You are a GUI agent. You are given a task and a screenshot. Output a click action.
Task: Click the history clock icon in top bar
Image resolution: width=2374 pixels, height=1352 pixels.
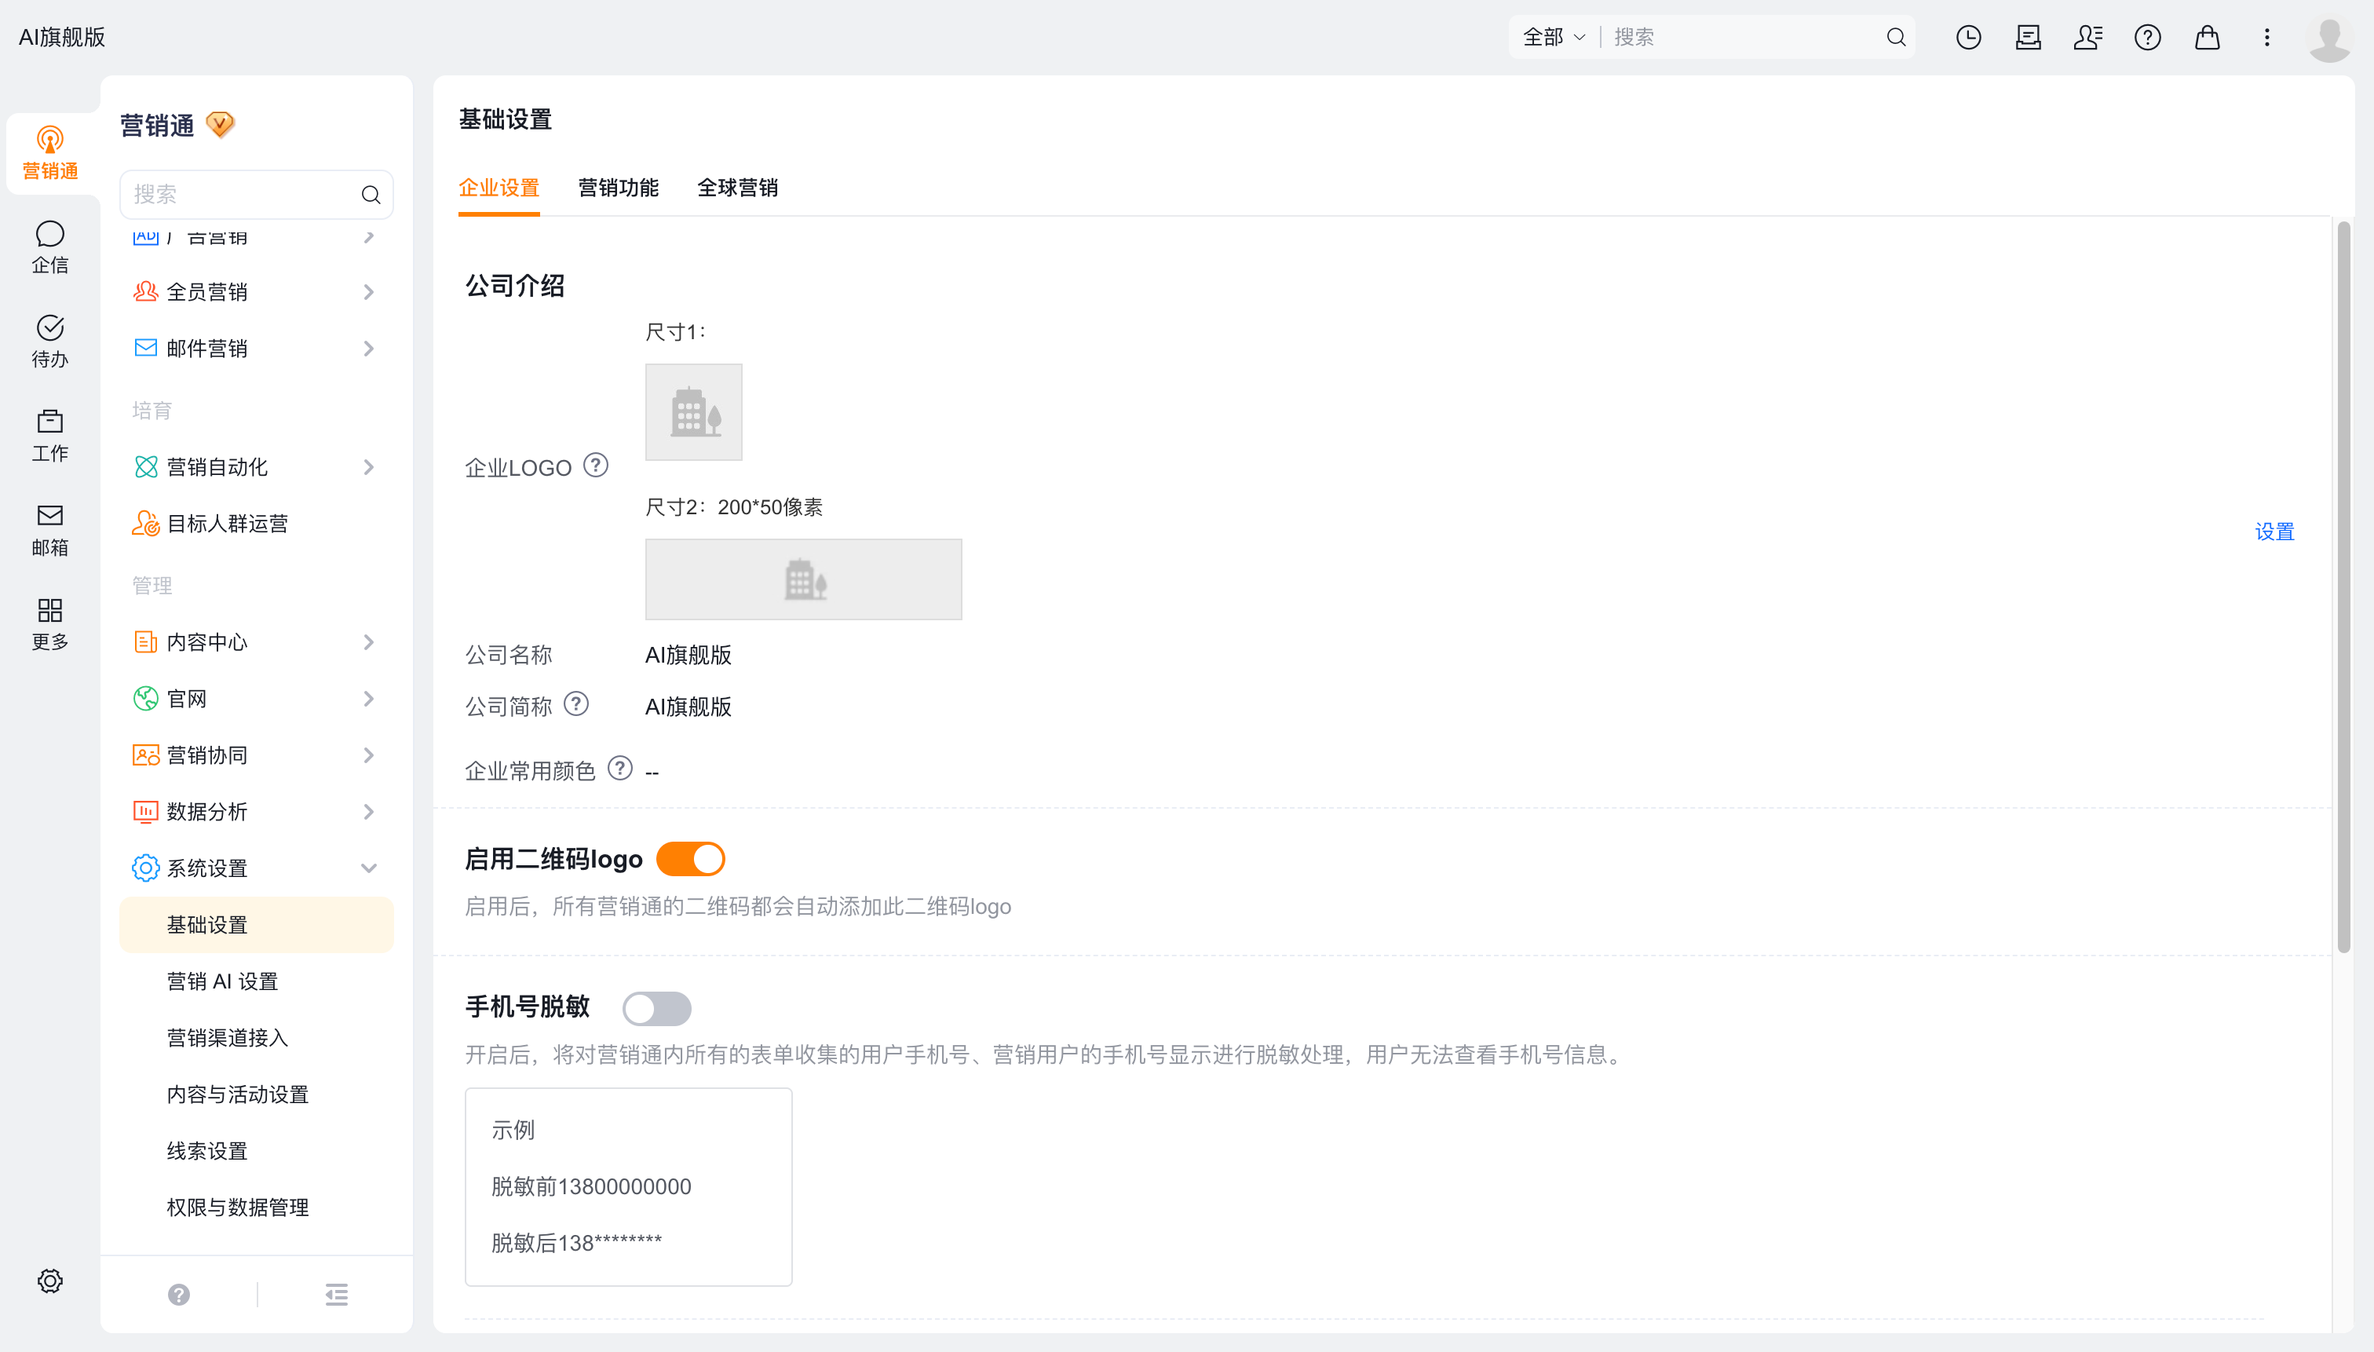[x=1968, y=37]
